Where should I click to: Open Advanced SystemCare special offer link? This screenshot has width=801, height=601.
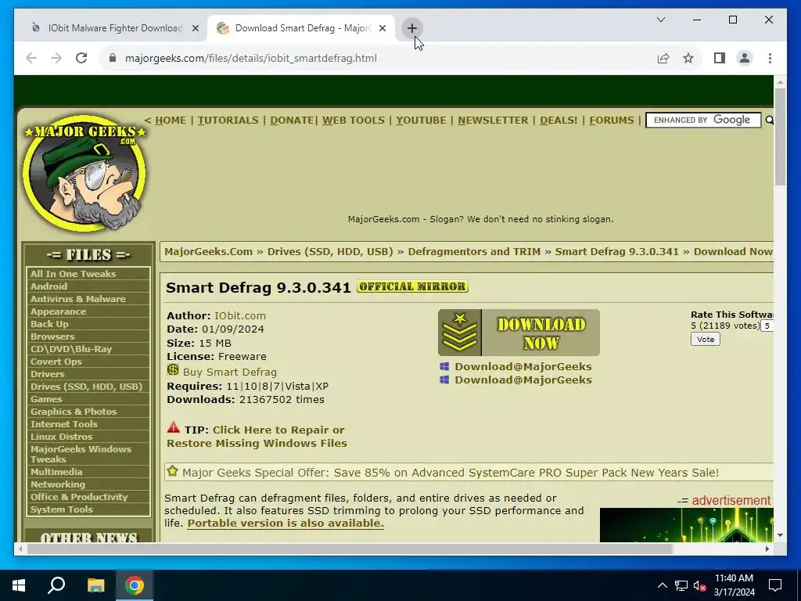click(x=450, y=473)
